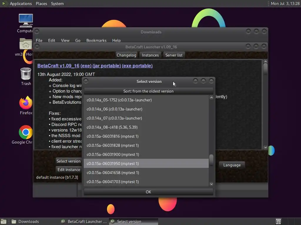The width and height of the screenshot is (301, 225).
Task: Click the Select version dialog window menu button
Action: (x=86, y=81)
